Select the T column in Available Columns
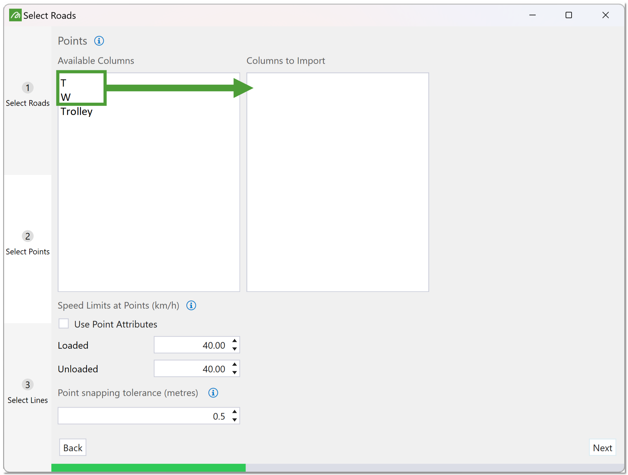 point(64,83)
